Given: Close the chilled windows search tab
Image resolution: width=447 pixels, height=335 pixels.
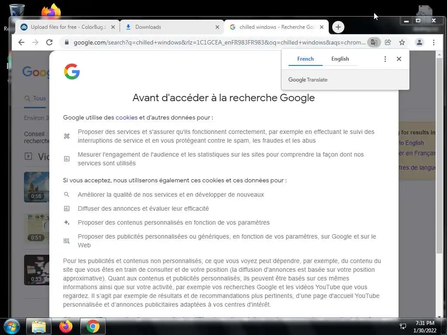Looking at the screenshot, I should tap(322, 27).
